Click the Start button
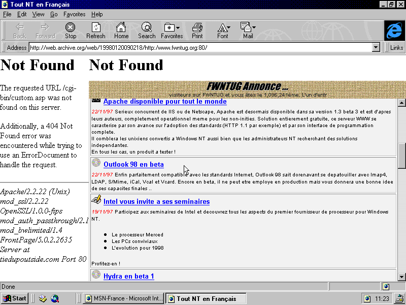Image resolution: width=406 pixels, height=305 pixels. [x=14, y=298]
